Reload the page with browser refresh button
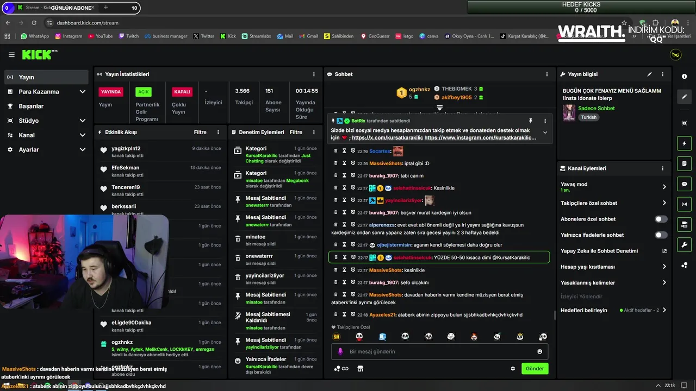This screenshot has width=696, height=391. 34,23
